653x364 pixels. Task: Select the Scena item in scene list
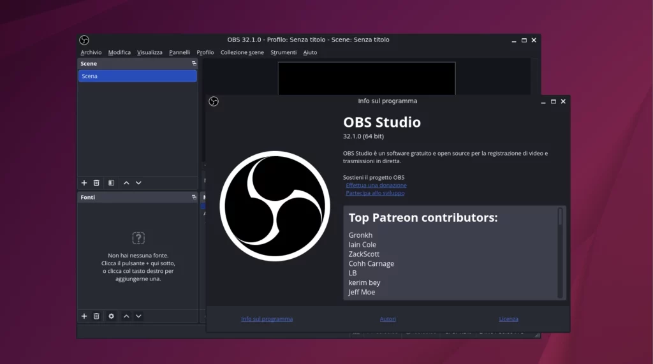(x=138, y=76)
